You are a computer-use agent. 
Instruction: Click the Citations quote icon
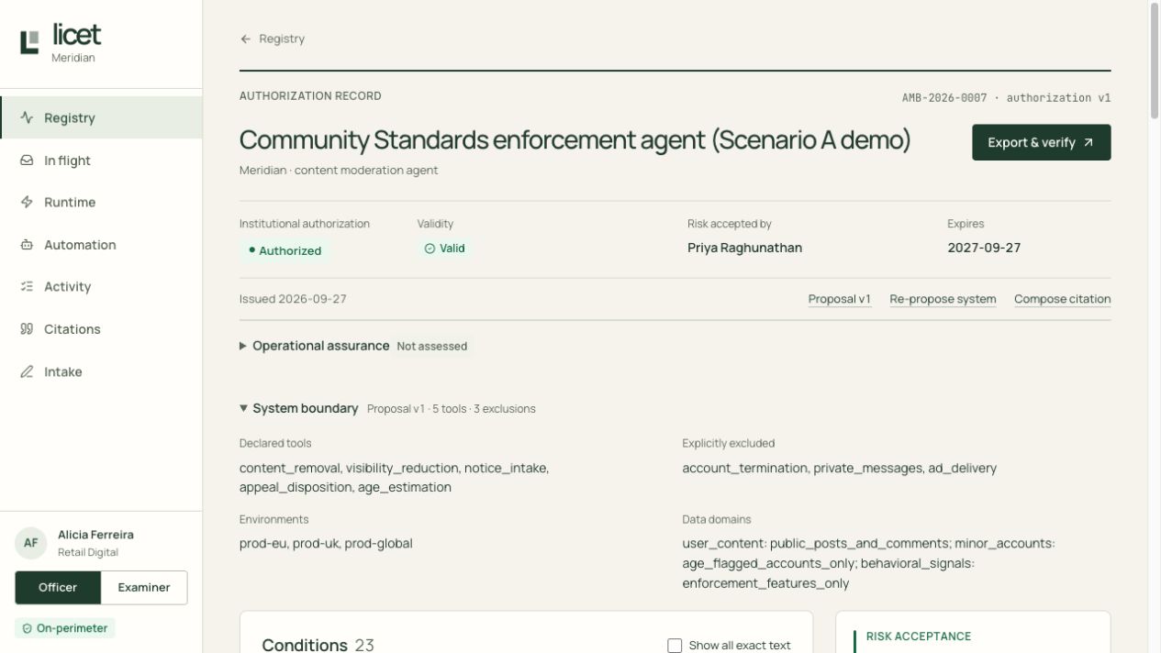(27, 329)
